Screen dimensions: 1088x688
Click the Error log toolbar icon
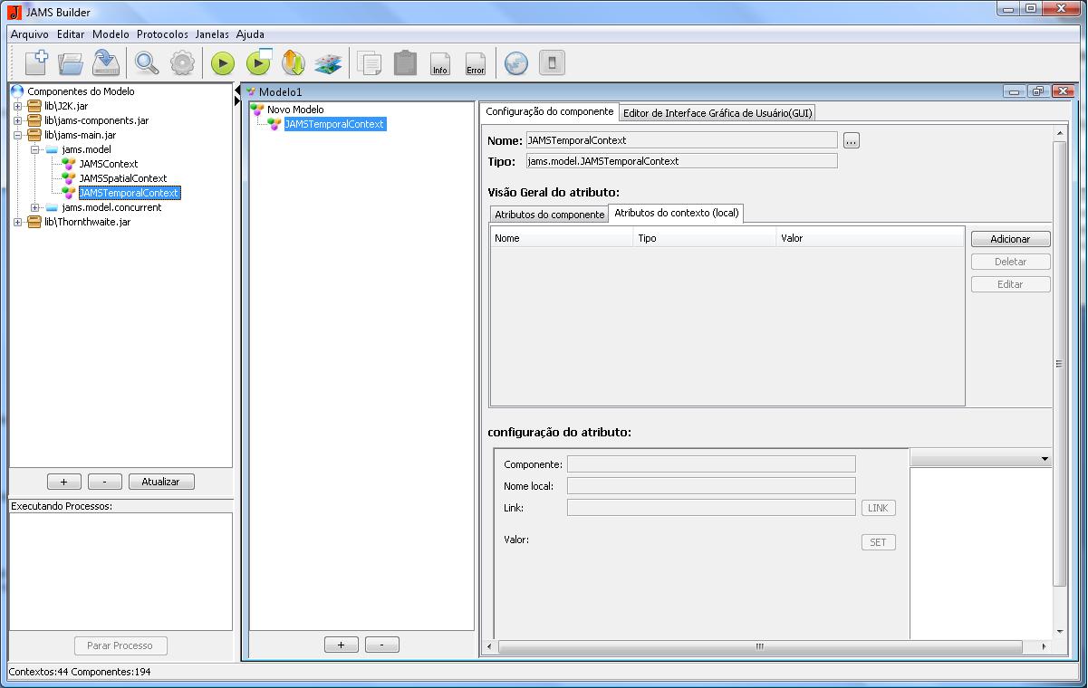click(476, 63)
